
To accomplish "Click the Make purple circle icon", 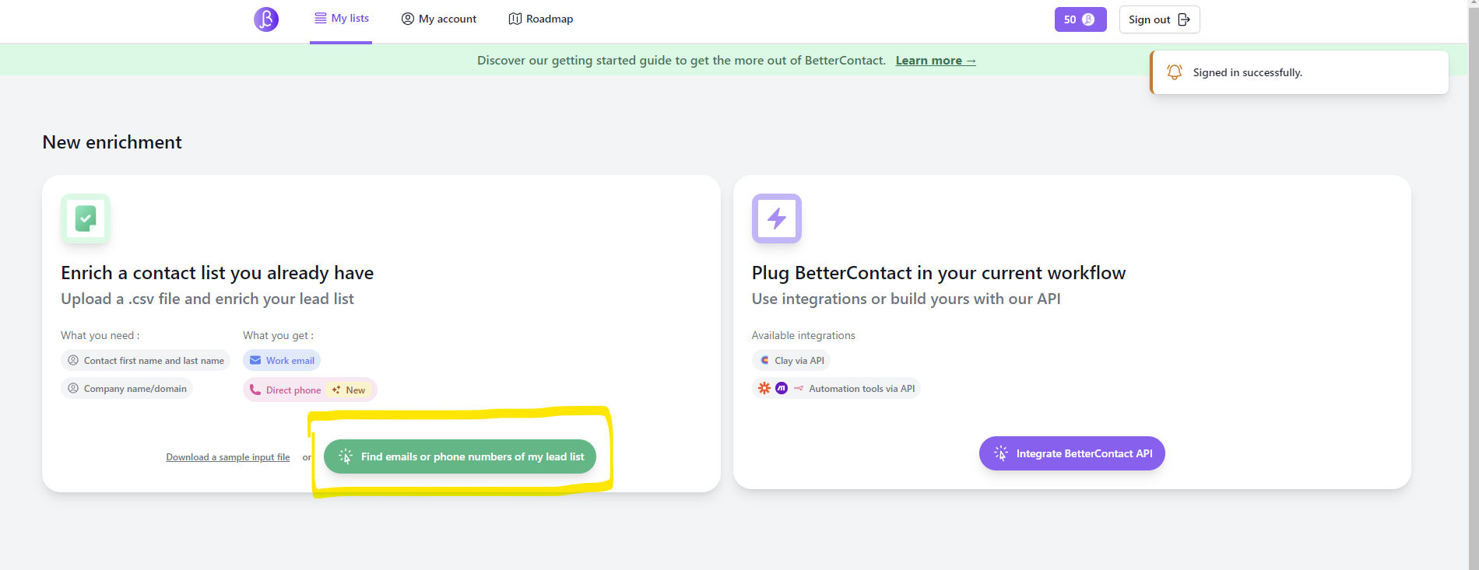I will click(782, 389).
